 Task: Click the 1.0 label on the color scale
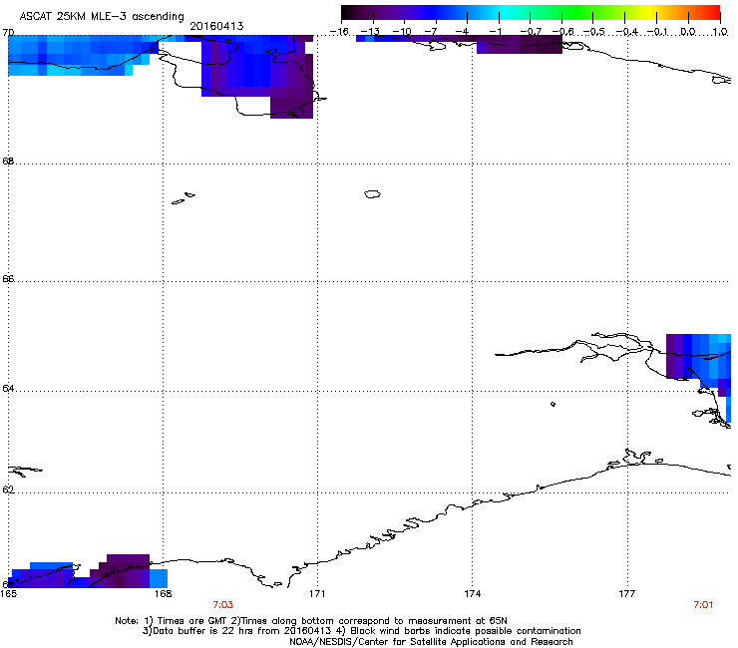720,32
